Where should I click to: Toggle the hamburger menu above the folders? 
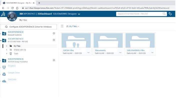pos(62,26)
